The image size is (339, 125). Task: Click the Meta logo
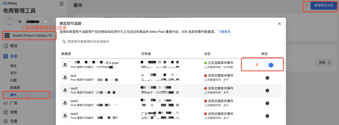coord(10,4)
